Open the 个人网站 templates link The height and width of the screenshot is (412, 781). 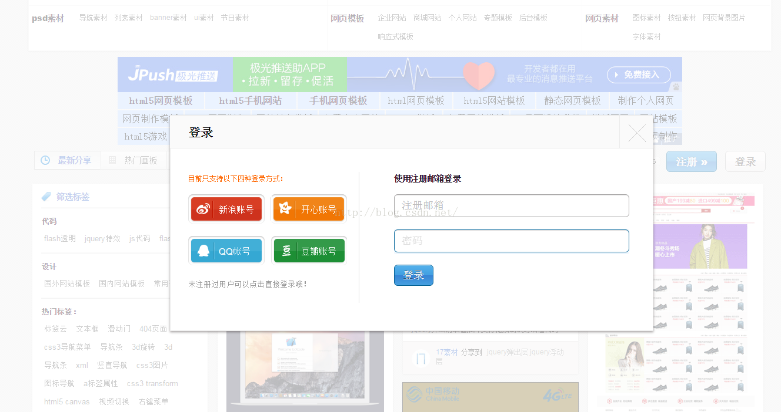(x=462, y=18)
